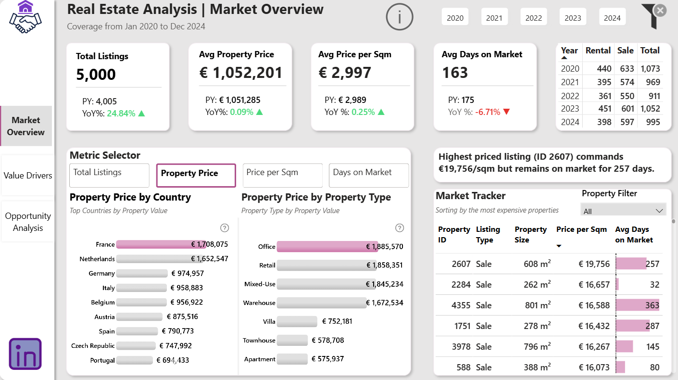Open the LinkedIn icon
The height and width of the screenshot is (380, 678).
(25, 354)
